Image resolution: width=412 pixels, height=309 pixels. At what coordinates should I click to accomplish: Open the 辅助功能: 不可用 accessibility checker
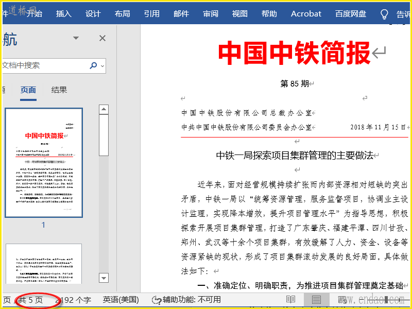[x=186, y=300]
